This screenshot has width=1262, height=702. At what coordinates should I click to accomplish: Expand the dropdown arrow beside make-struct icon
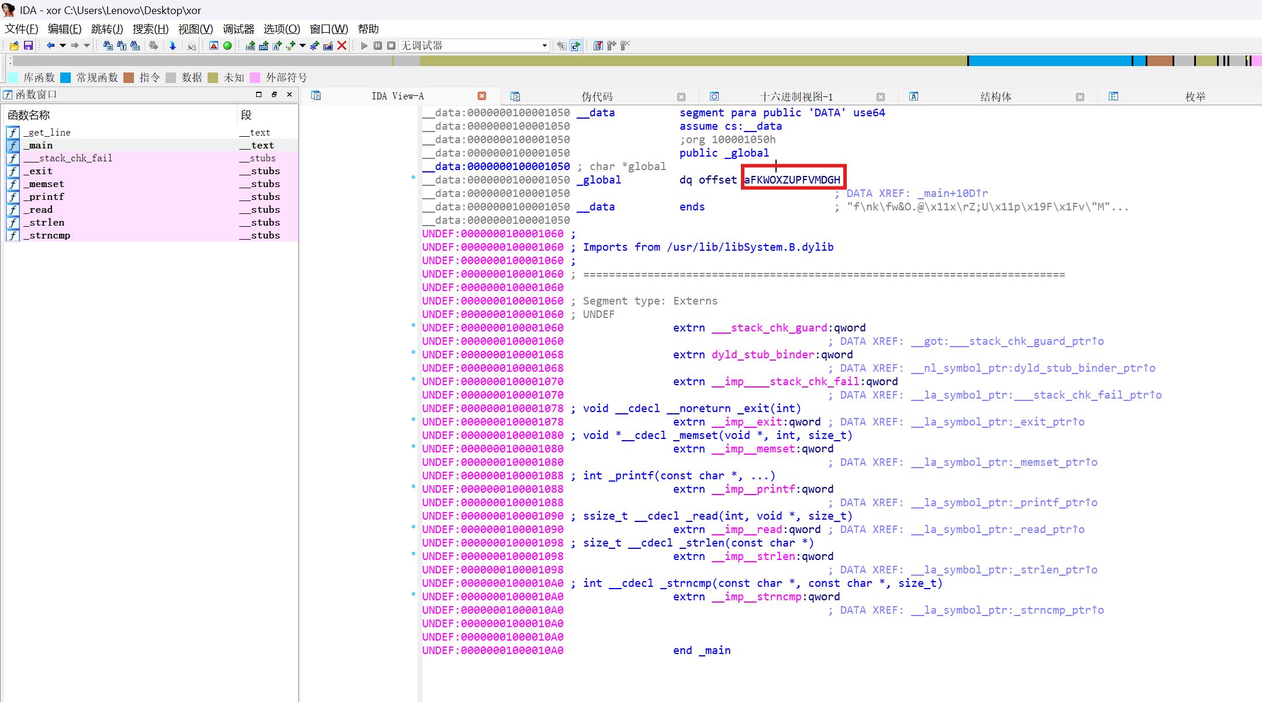pos(302,46)
